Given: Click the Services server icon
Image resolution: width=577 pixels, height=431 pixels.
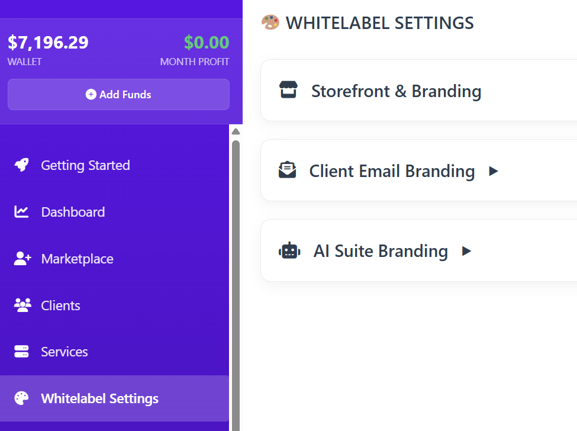Looking at the screenshot, I should coord(22,352).
